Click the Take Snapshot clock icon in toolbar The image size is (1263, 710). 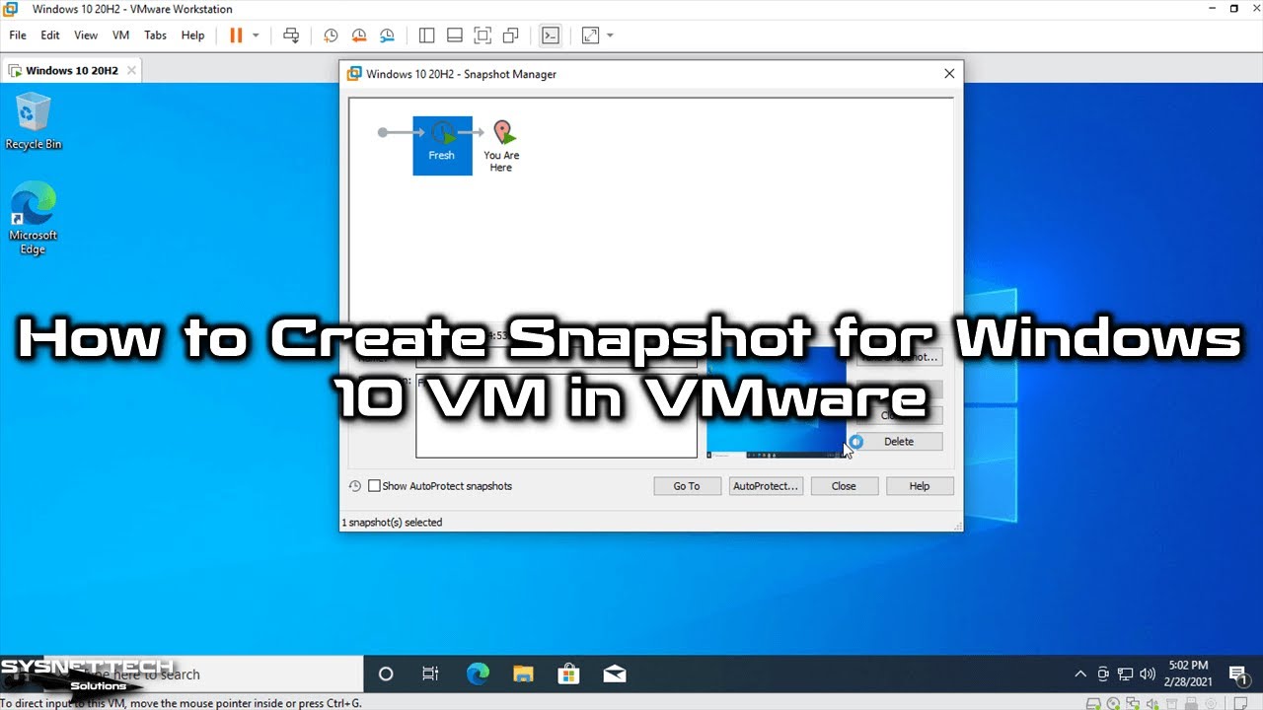(x=332, y=35)
